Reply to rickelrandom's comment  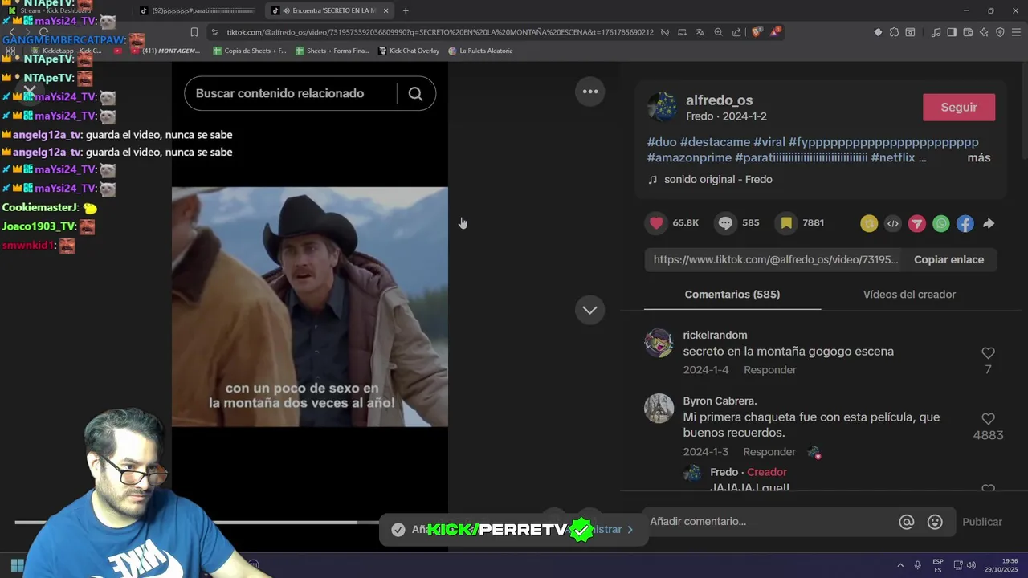[x=769, y=370]
